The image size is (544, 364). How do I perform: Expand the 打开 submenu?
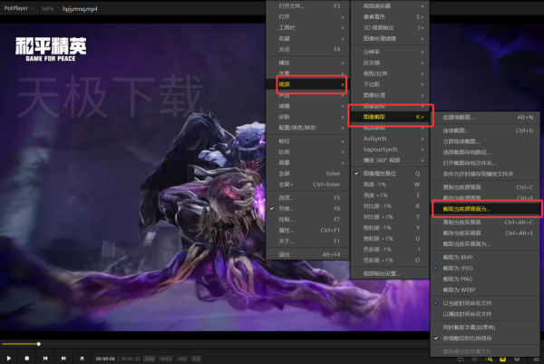click(308, 16)
